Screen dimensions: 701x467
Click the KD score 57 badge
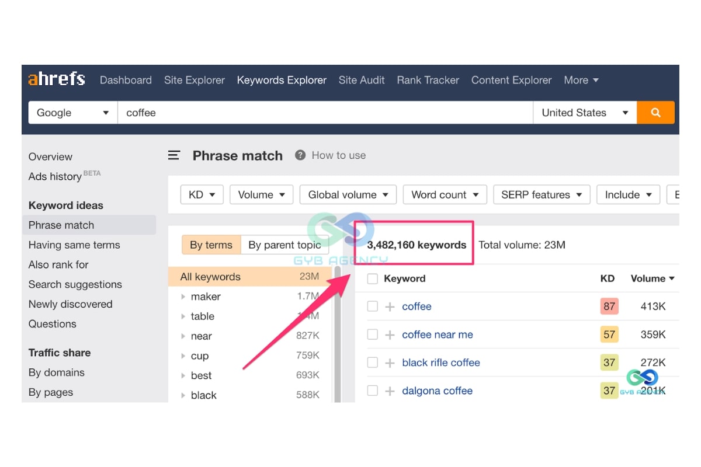609,334
